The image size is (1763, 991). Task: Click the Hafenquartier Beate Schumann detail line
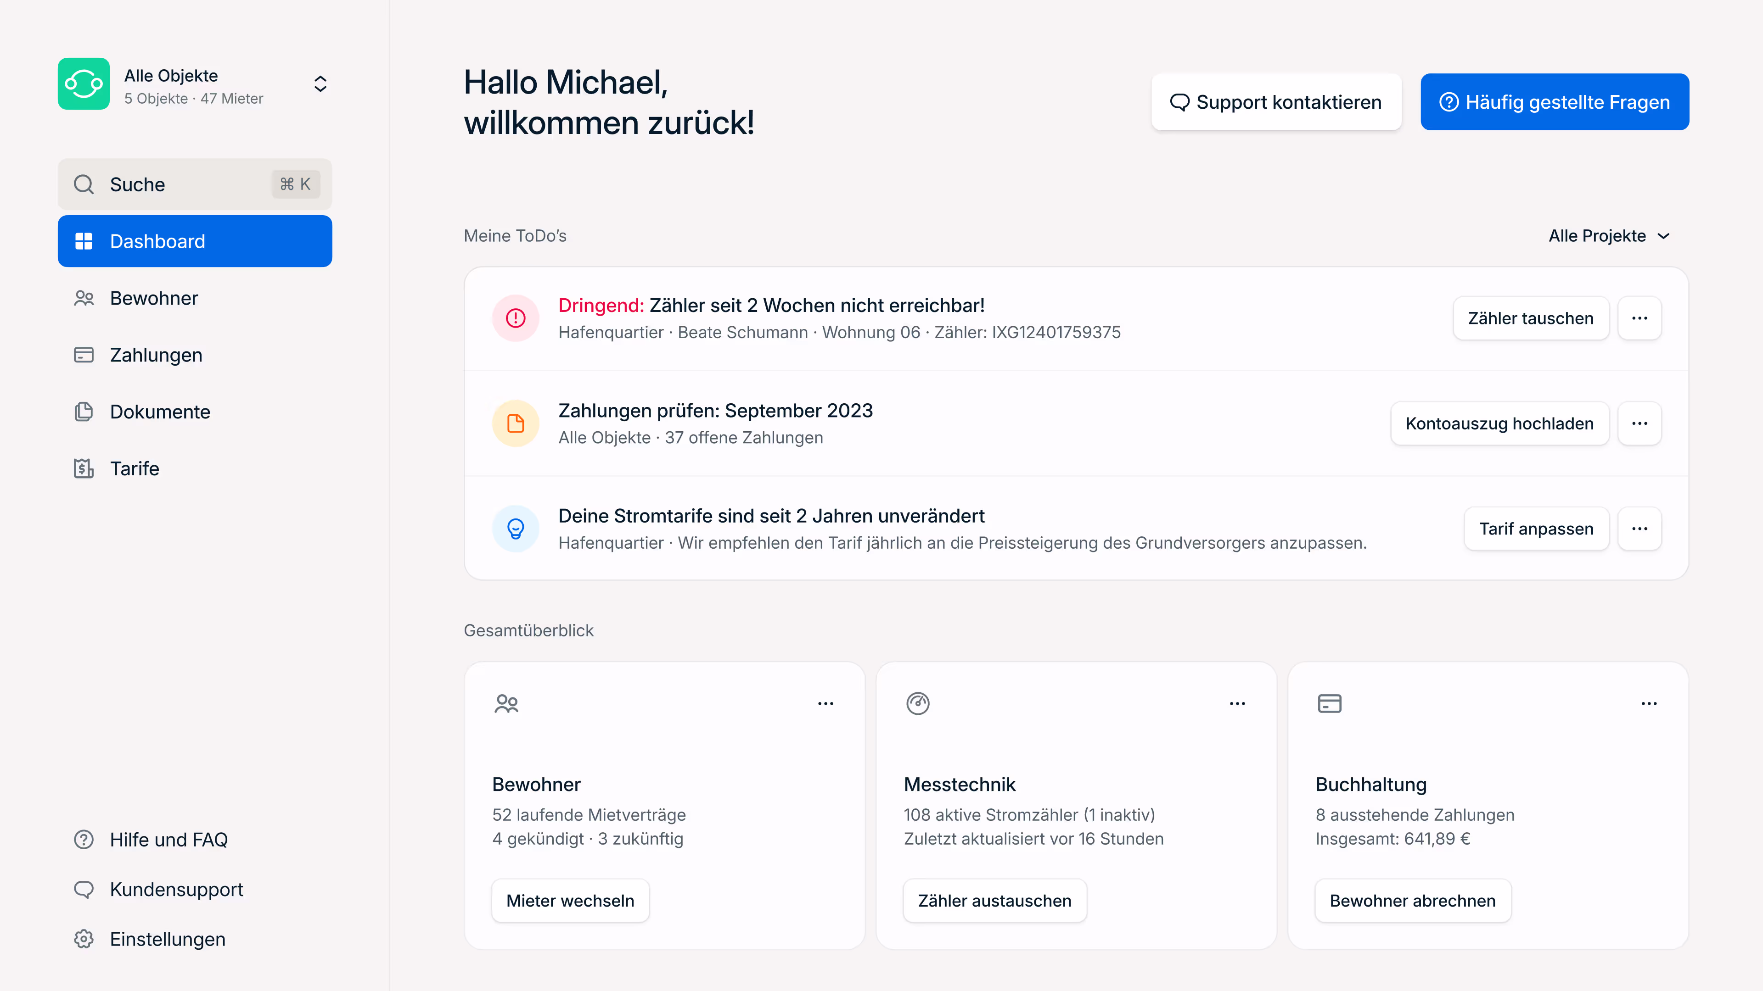[x=839, y=332]
